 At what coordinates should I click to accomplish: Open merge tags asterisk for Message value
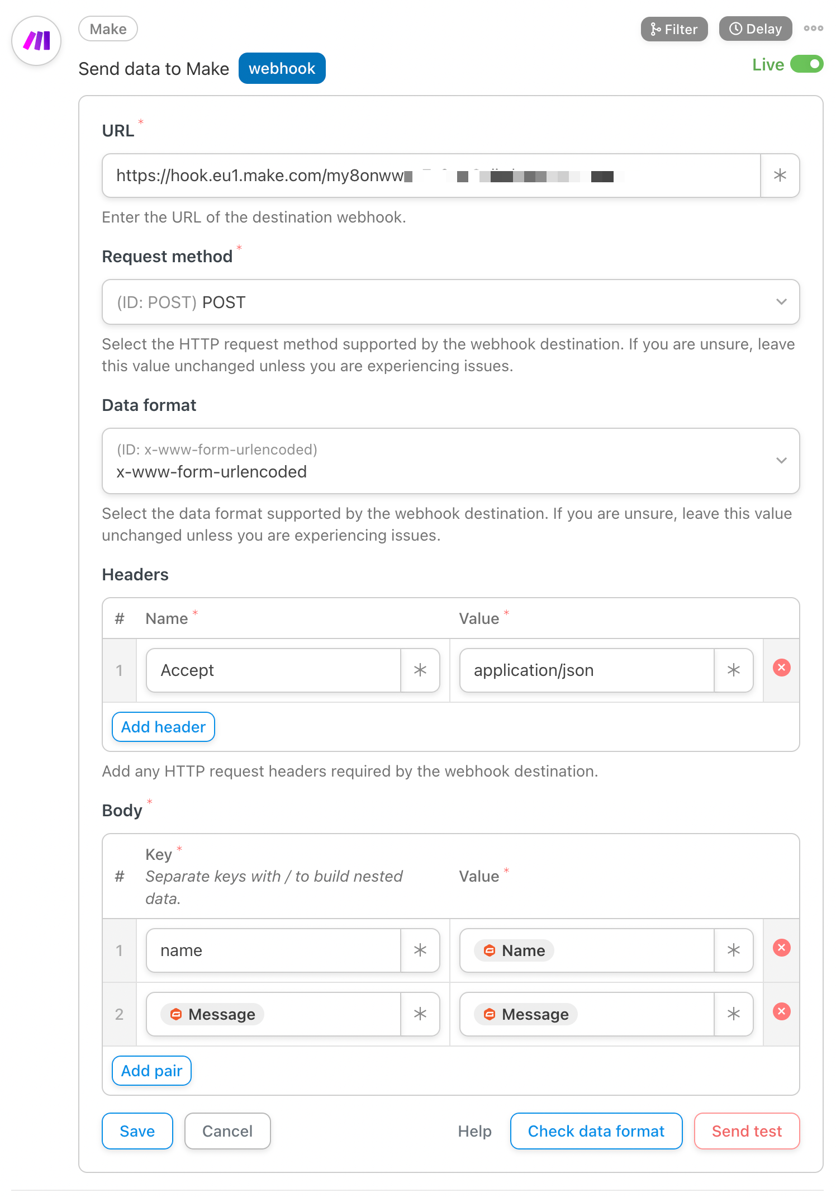coord(733,1014)
